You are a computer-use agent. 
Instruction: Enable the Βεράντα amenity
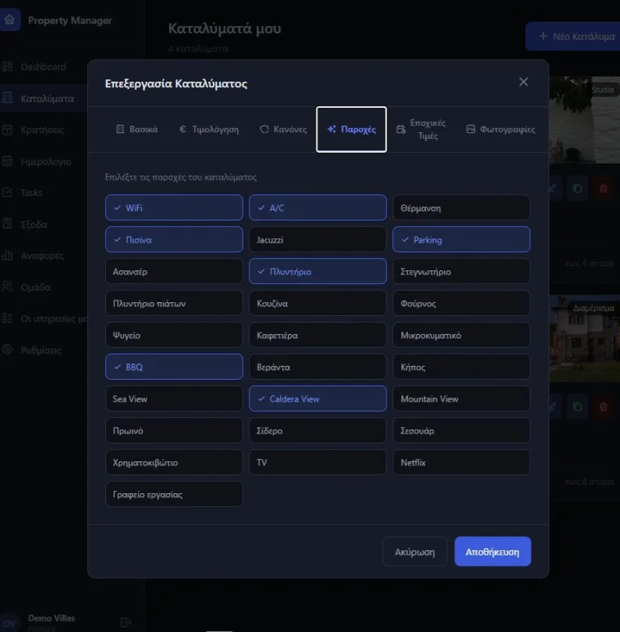pyautogui.click(x=317, y=367)
